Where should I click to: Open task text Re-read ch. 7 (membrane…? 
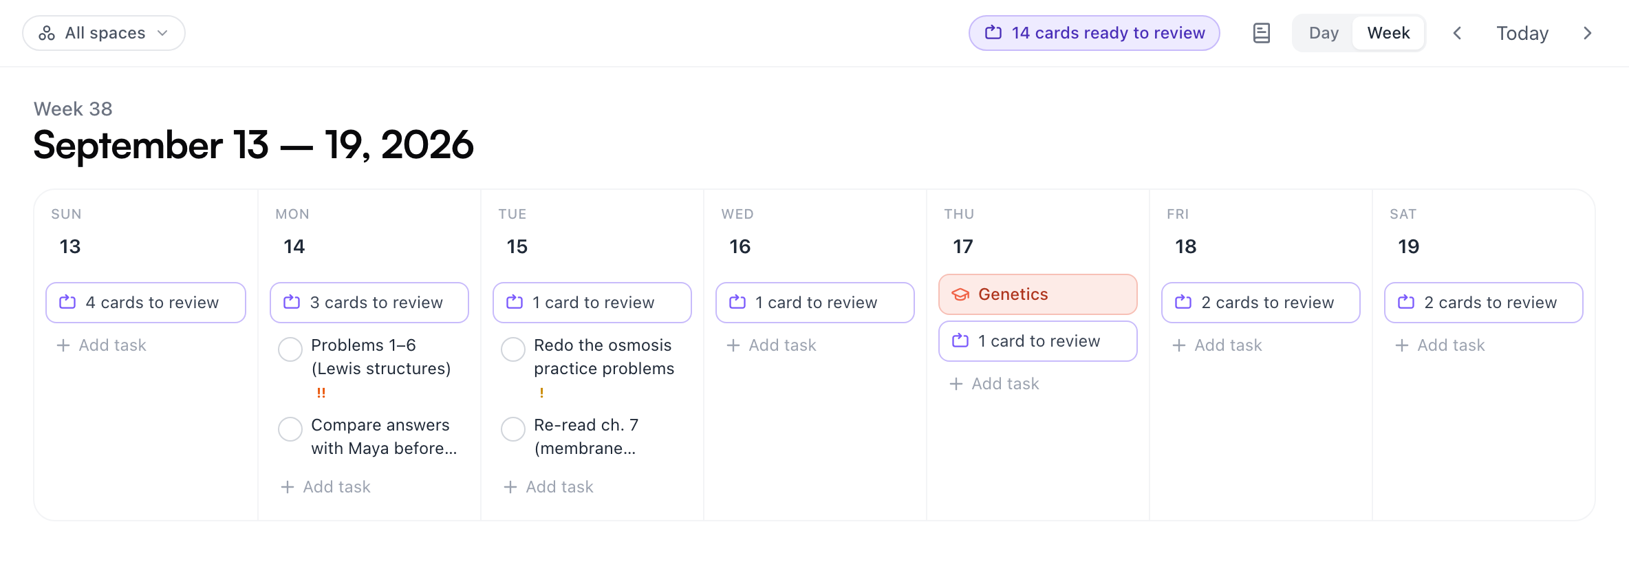[x=586, y=437]
